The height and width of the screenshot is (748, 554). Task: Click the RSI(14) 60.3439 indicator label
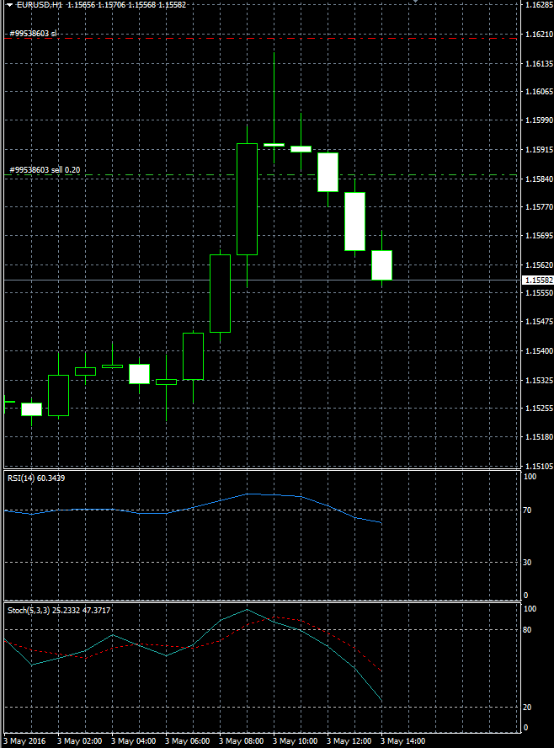[36, 478]
